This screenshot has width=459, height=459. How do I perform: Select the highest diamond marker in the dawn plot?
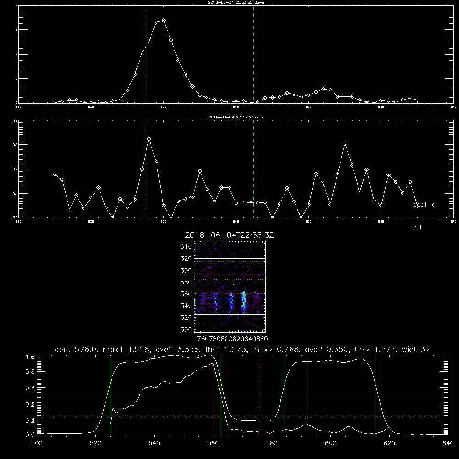pos(164,21)
